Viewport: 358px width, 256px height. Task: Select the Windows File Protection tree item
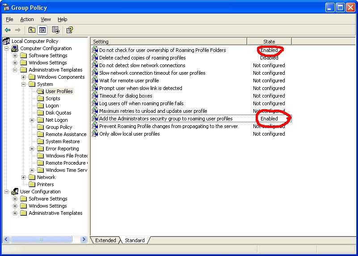67,156
